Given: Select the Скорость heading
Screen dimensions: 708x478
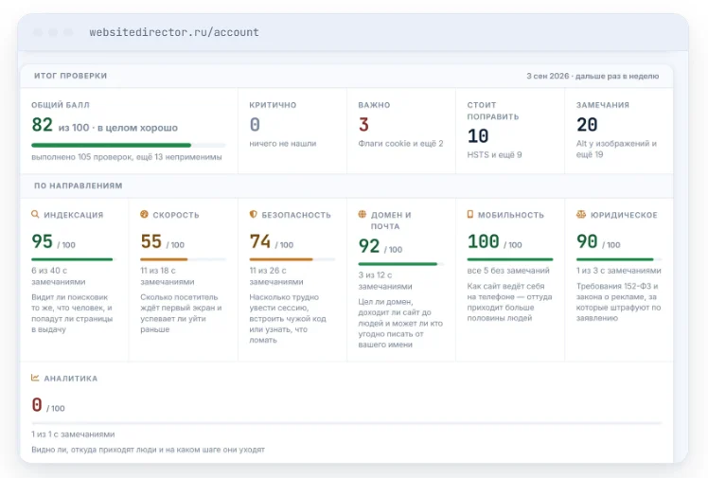Looking at the screenshot, I should coord(176,215).
